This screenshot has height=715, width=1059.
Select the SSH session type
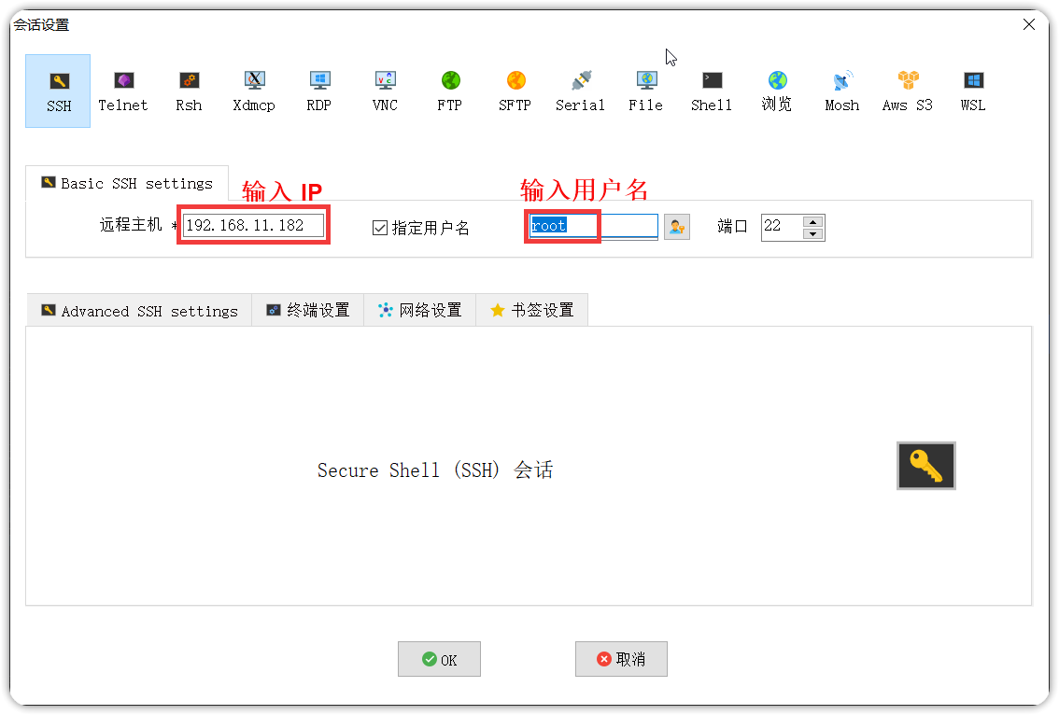tap(58, 91)
